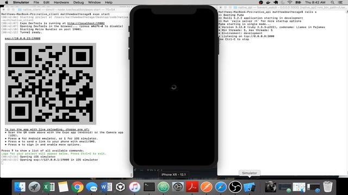Click the Rails terminal window title bar
Viewport: 348px width, 195px height.
coord(282,8)
